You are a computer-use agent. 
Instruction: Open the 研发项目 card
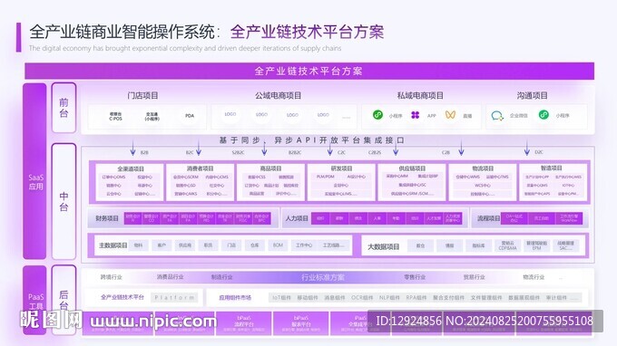(341, 182)
